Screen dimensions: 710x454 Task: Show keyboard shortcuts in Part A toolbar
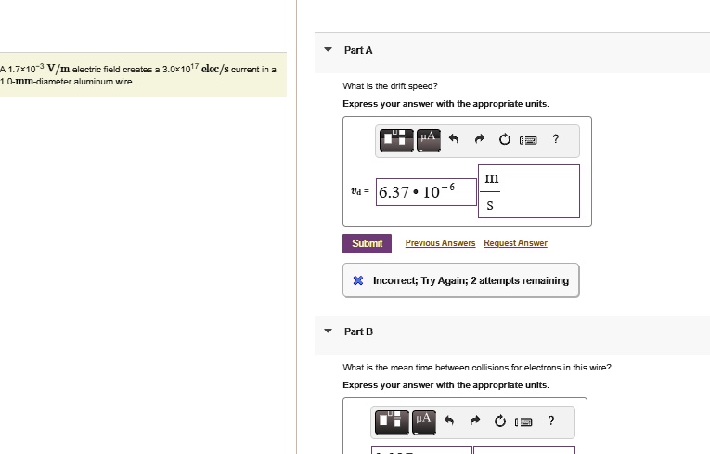(528, 140)
